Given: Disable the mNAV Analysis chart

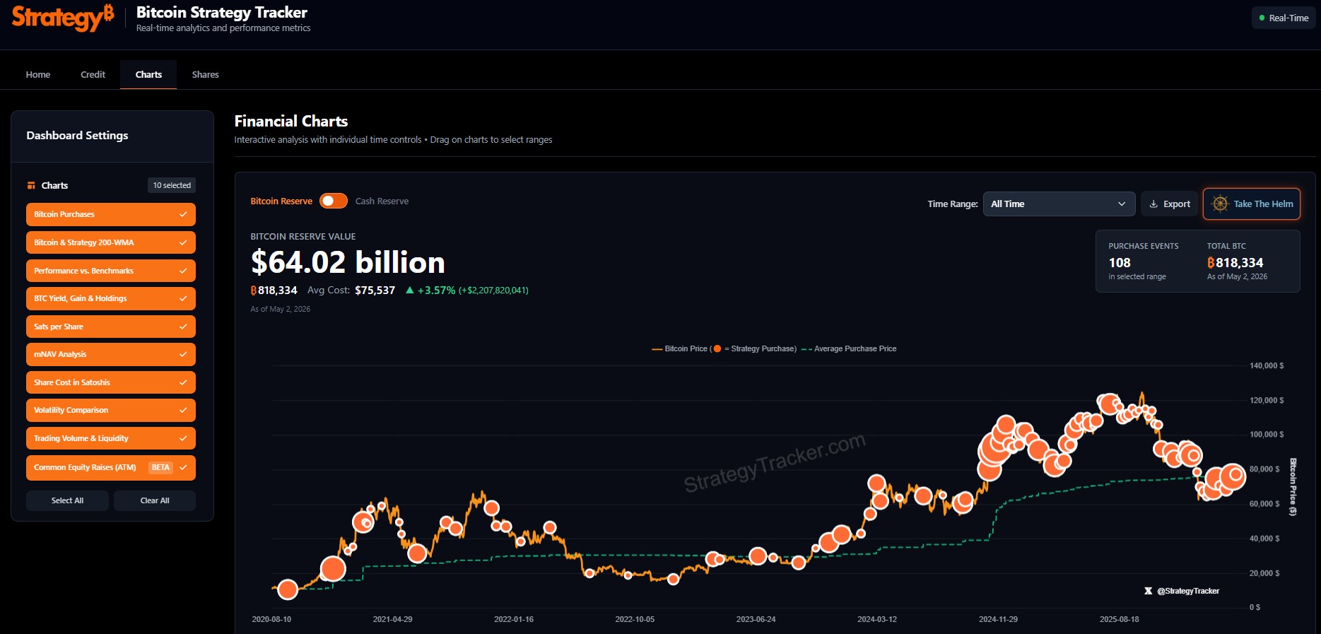Looking at the screenshot, I should point(111,354).
